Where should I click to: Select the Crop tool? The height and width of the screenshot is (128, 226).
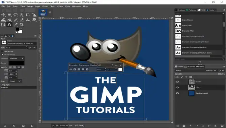pyautogui.click(x=28, y=15)
